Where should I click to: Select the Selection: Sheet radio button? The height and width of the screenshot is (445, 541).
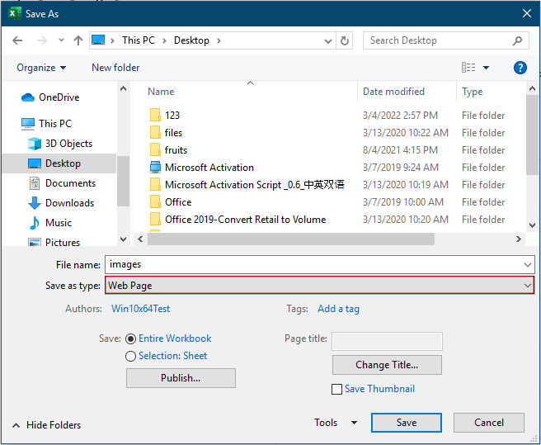(130, 356)
